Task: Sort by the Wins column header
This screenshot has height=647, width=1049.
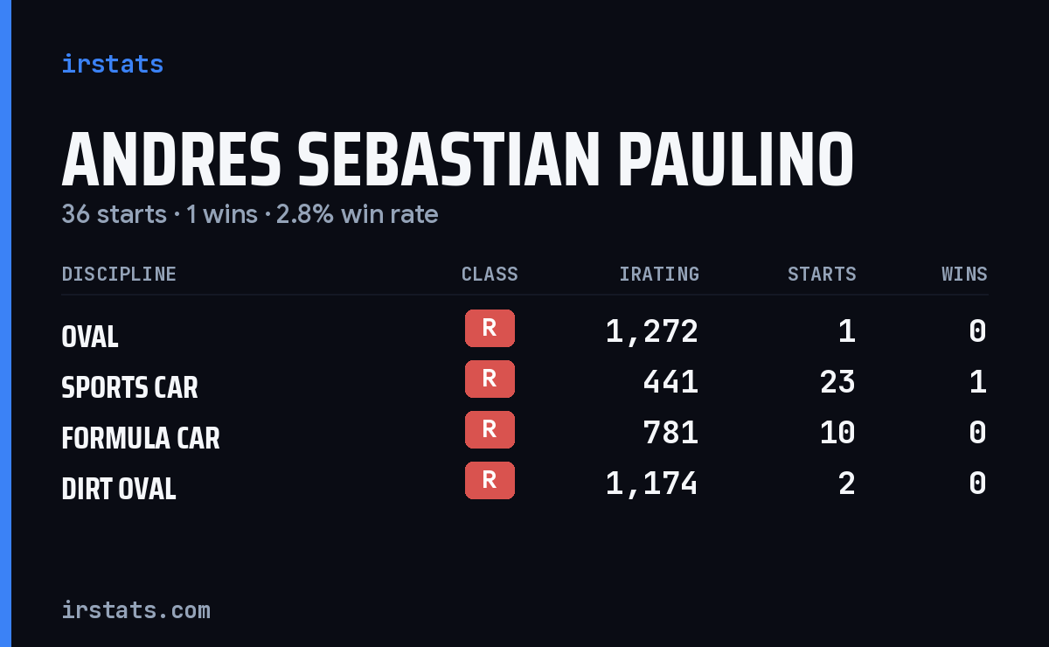Action: tap(964, 274)
